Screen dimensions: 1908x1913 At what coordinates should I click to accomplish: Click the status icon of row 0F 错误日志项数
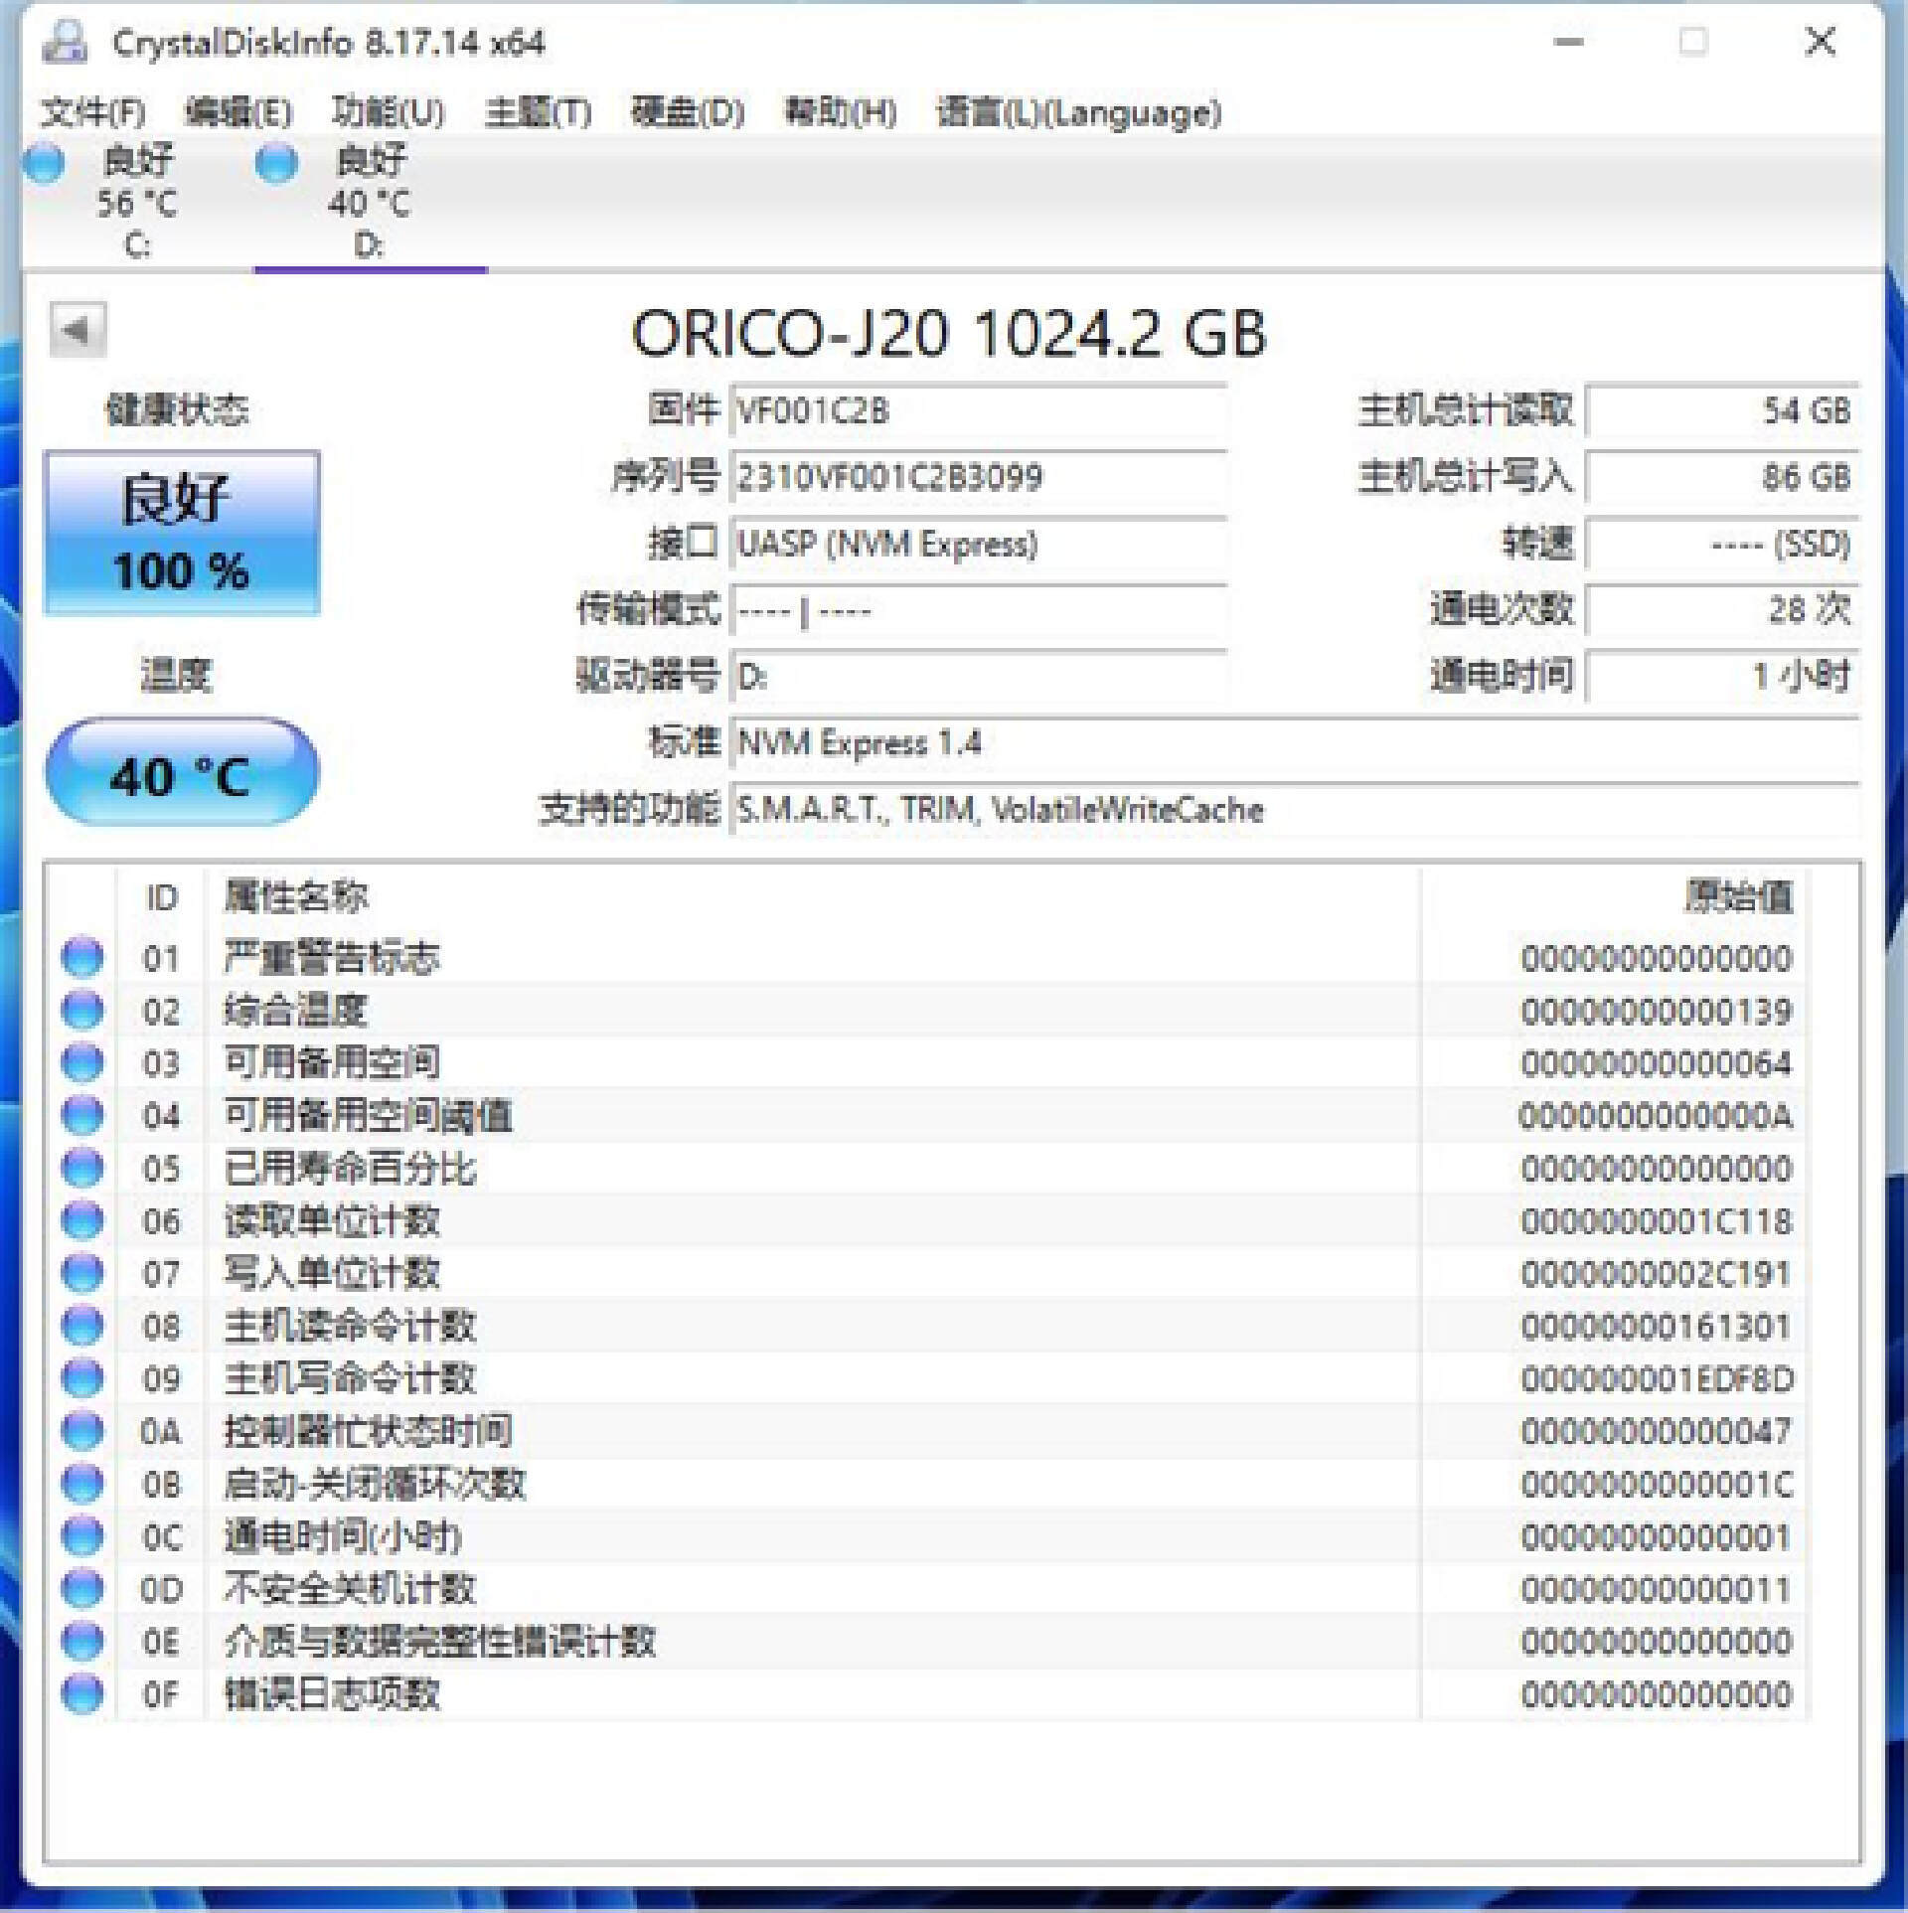click(x=82, y=1694)
